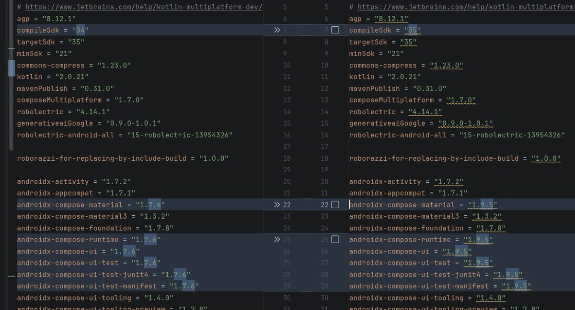Click androidx-appcompat = "1.7.1" in right pane
This screenshot has width=575, height=310.
pos(408,193)
